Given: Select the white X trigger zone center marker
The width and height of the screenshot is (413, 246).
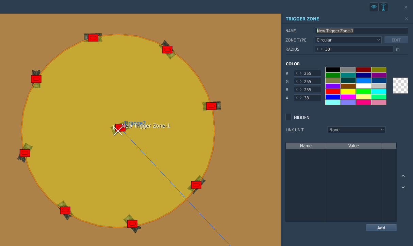Looking at the screenshot, I should point(118,131).
